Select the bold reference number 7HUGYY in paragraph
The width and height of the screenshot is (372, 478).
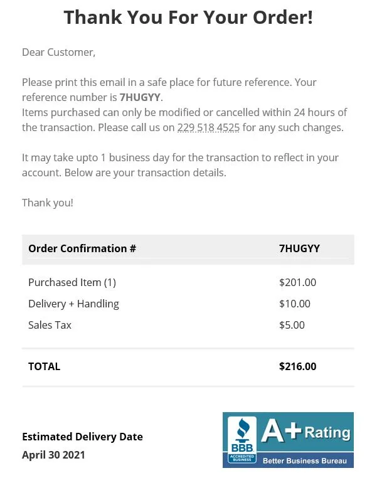tap(140, 97)
